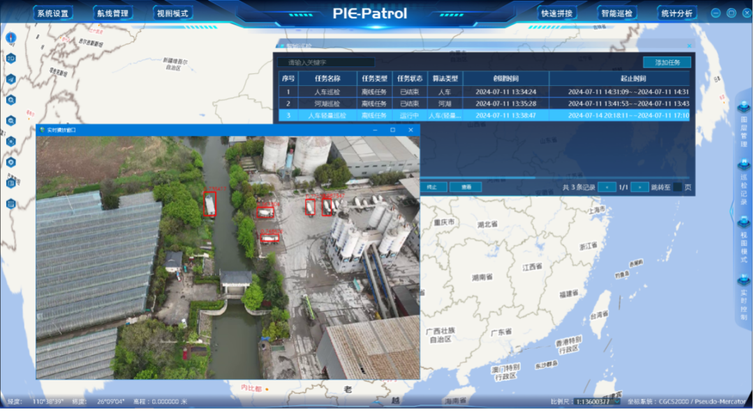Click the 查看 button in task panel

[x=466, y=187]
